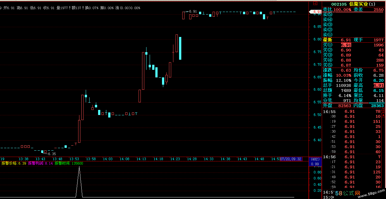Click the blue (482) 0.99 value box
This screenshot has height=199, width=386.
pyautogui.click(x=315, y=161)
